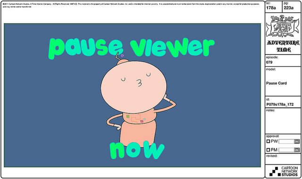Click the id P079s178a_172 field

coord(280,105)
